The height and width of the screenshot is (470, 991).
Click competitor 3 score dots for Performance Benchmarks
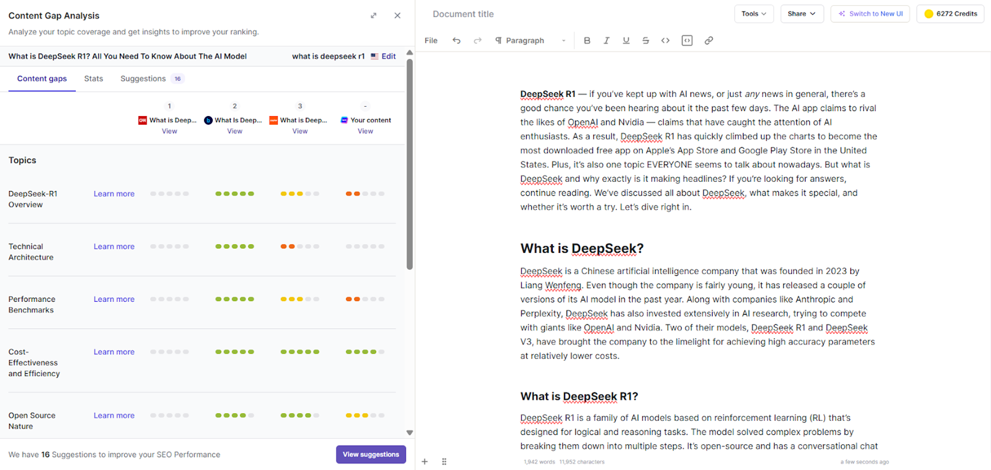pos(300,299)
